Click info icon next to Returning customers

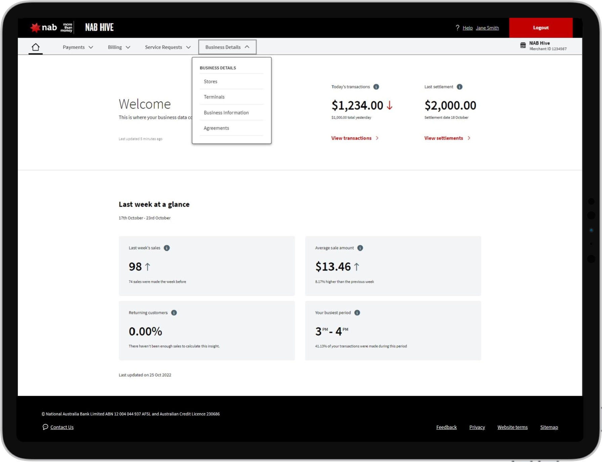click(174, 313)
